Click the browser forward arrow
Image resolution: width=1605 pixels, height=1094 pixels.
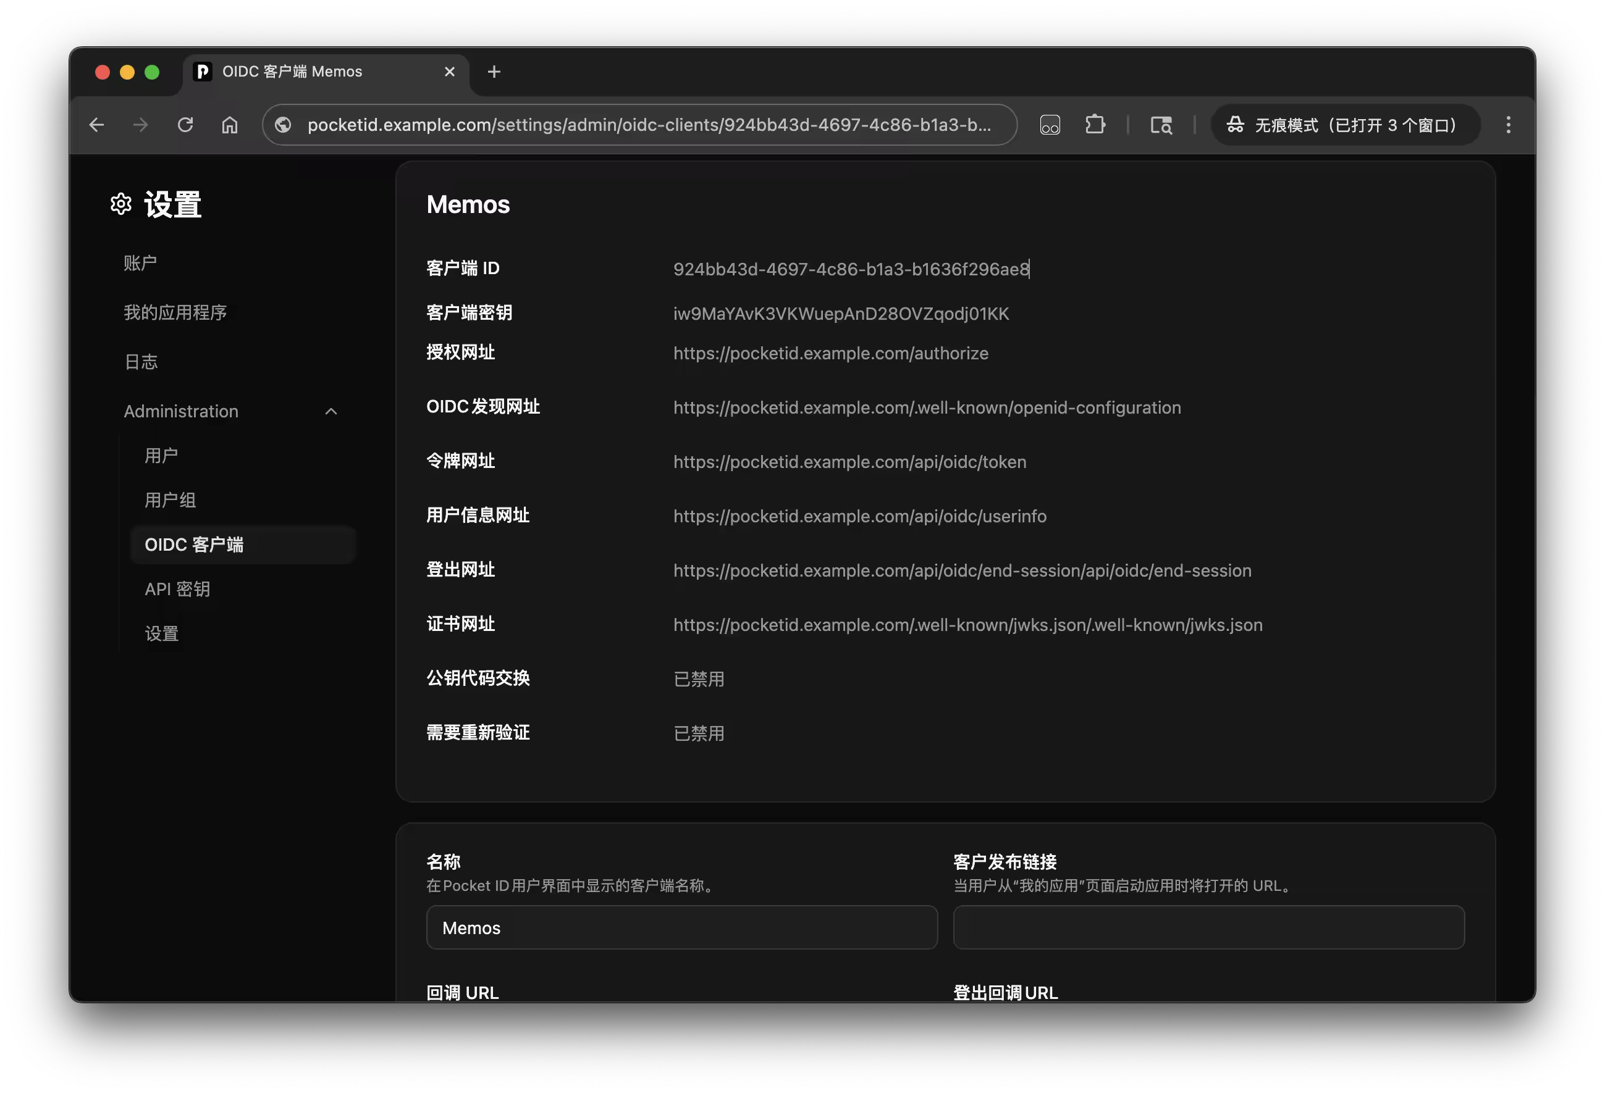pyautogui.click(x=141, y=125)
